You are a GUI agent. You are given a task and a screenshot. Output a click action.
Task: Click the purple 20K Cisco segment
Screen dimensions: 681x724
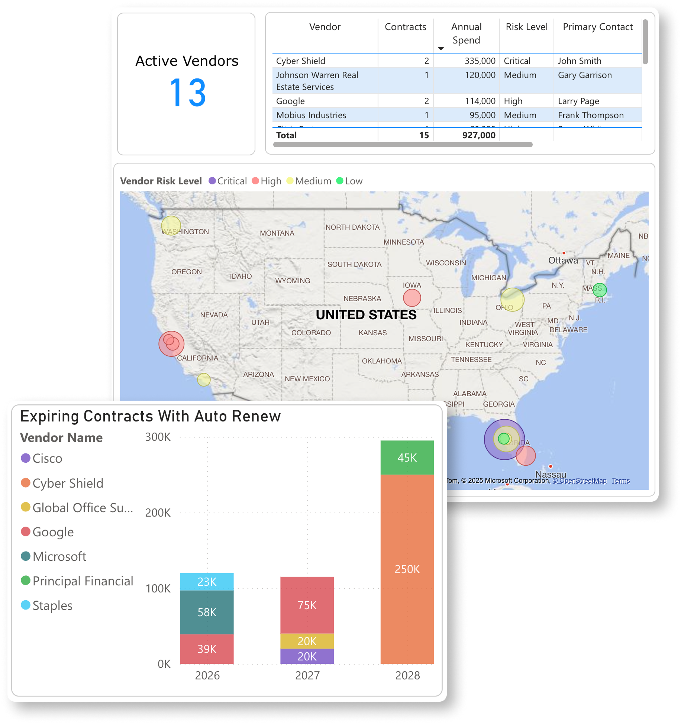307,656
